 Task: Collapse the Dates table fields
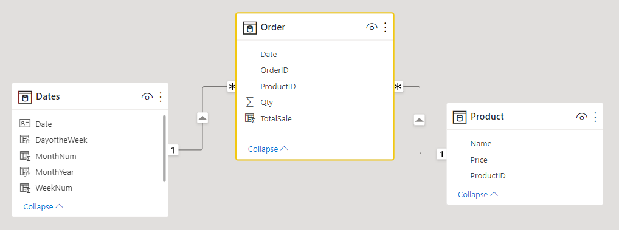click(x=43, y=206)
